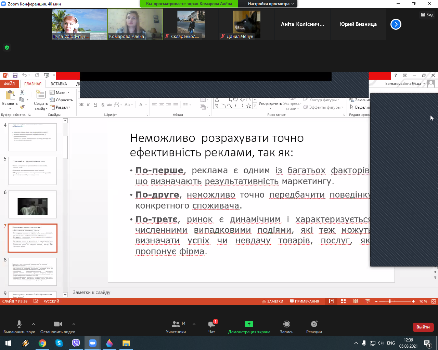Screen dimensions: 438x350
Task: Select center alignment paragraph icon
Action: (162, 105)
